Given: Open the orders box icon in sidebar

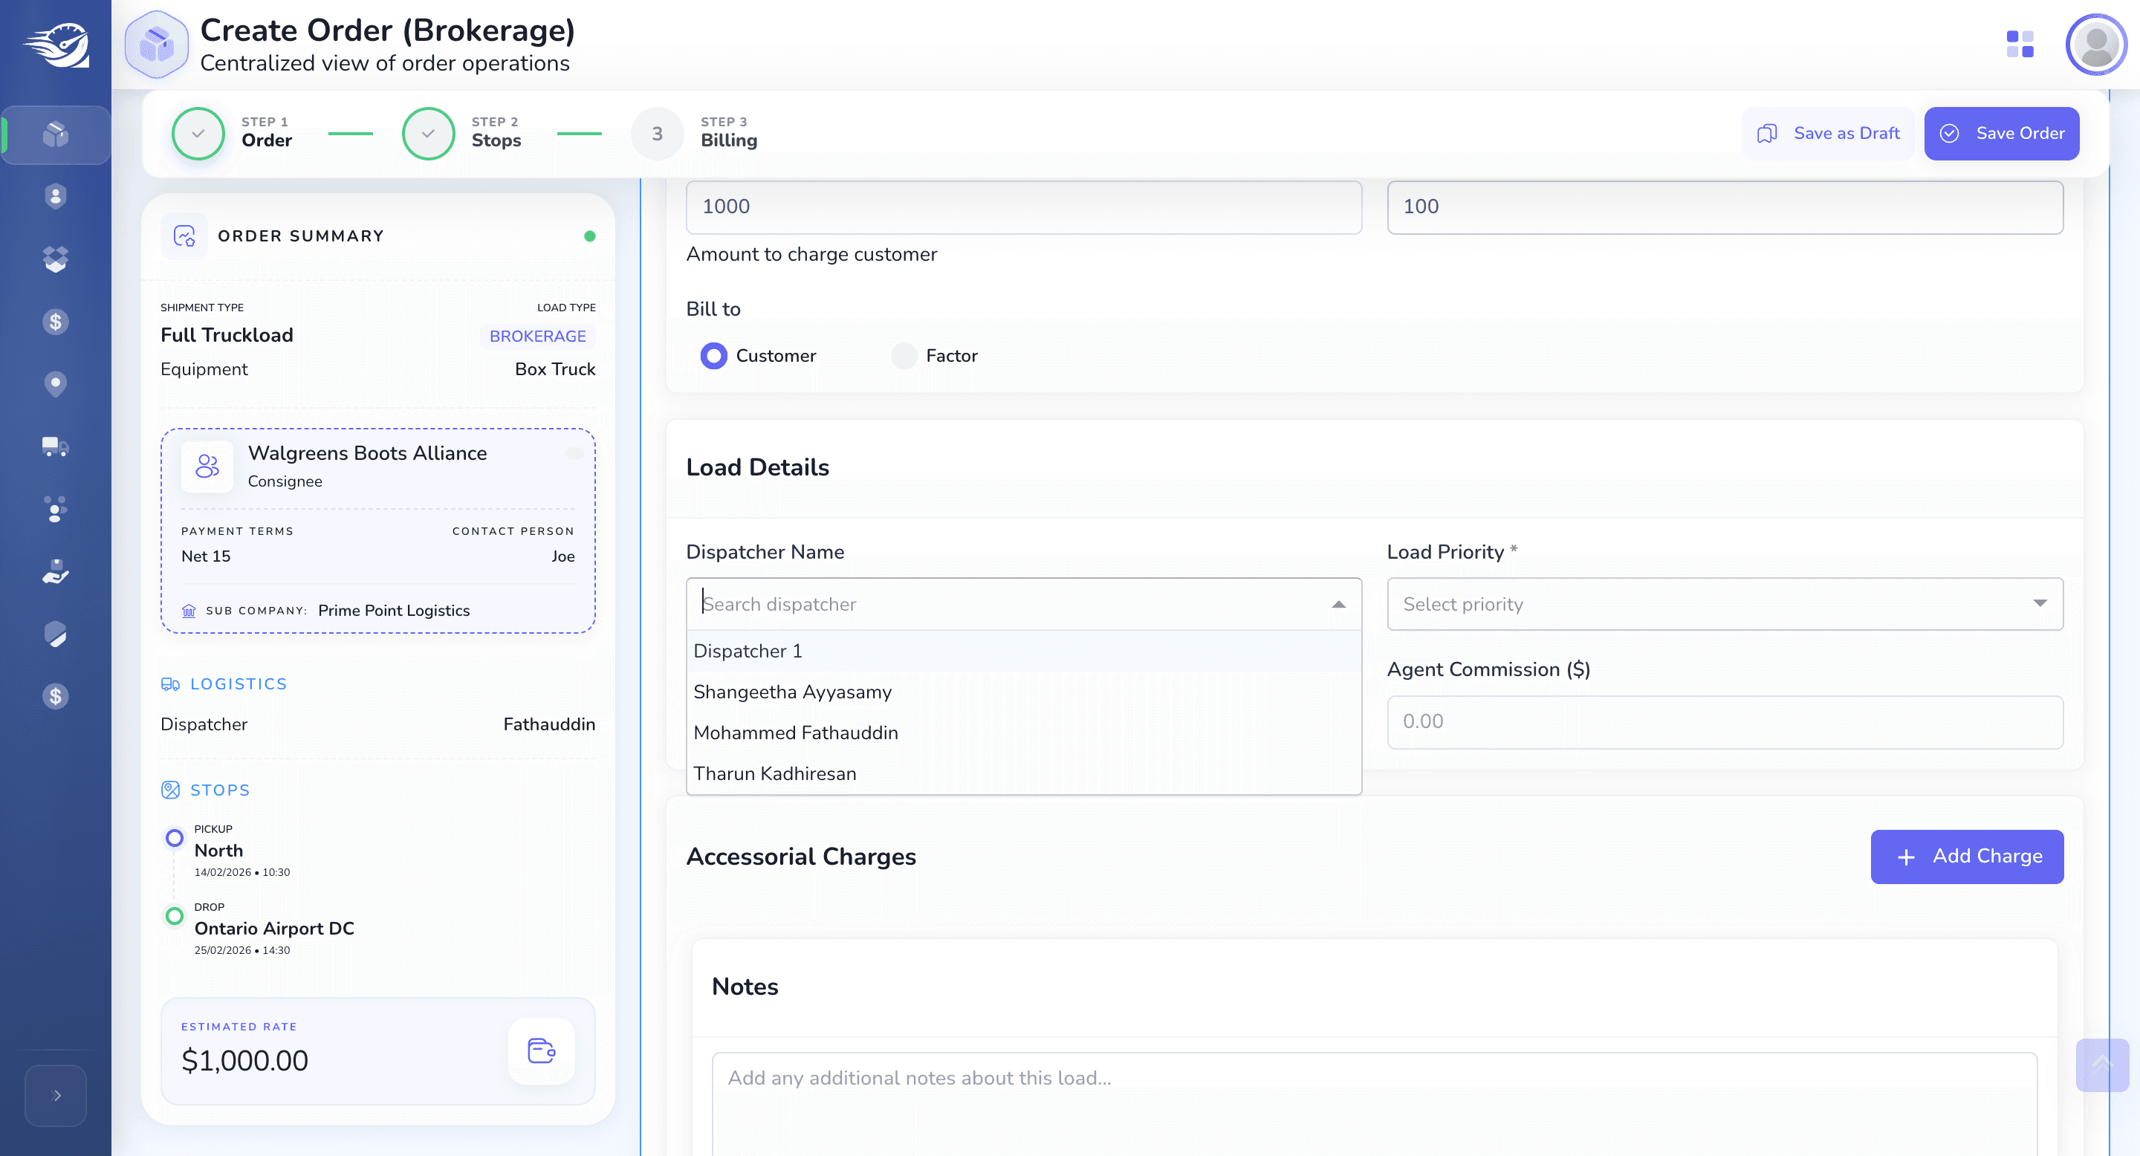Looking at the screenshot, I should pyautogui.click(x=56, y=134).
